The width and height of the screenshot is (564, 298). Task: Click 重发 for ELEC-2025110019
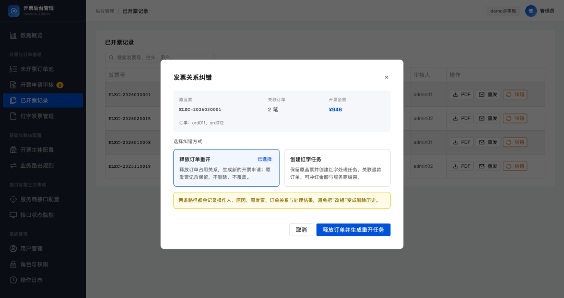pos(488,166)
